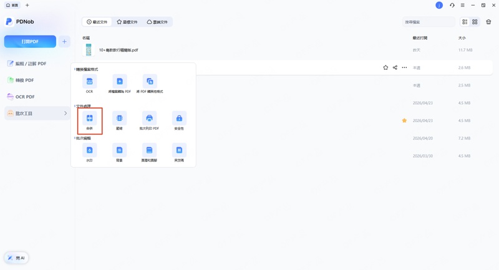Choose the Compress (壓縮) tool
This screenshot has height=270, width=499.
click(x=119, y=118)
